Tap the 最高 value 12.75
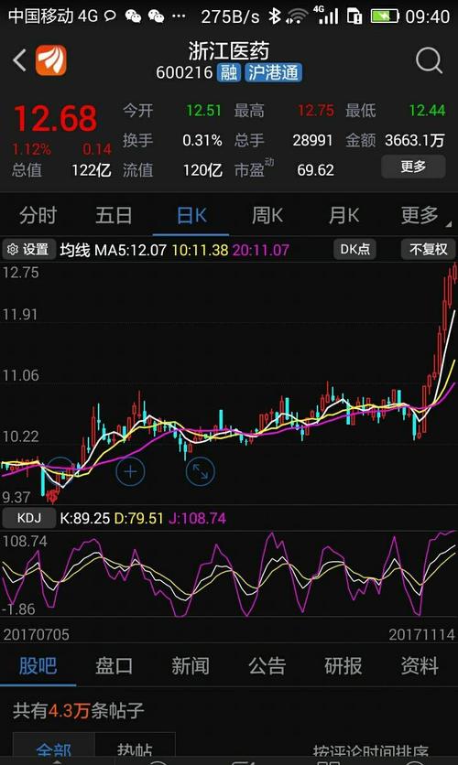Screen dimensions: 458x765 coord(315,110)
